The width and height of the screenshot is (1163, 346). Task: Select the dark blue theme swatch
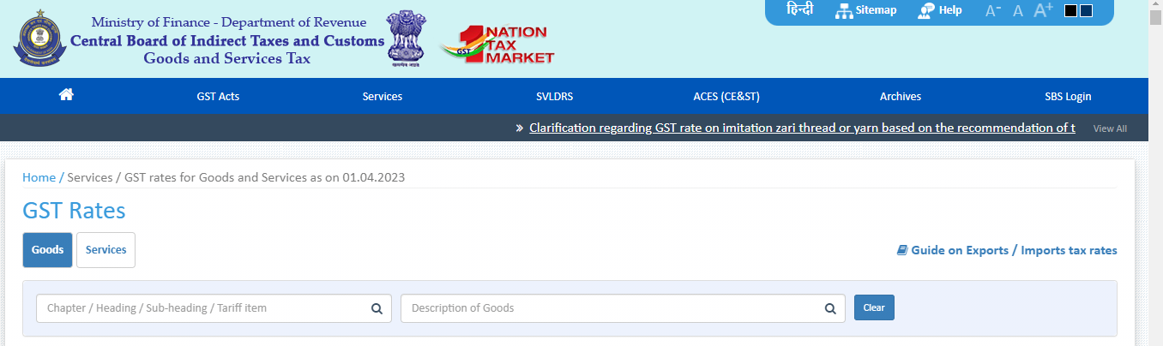pos(1086,11)
